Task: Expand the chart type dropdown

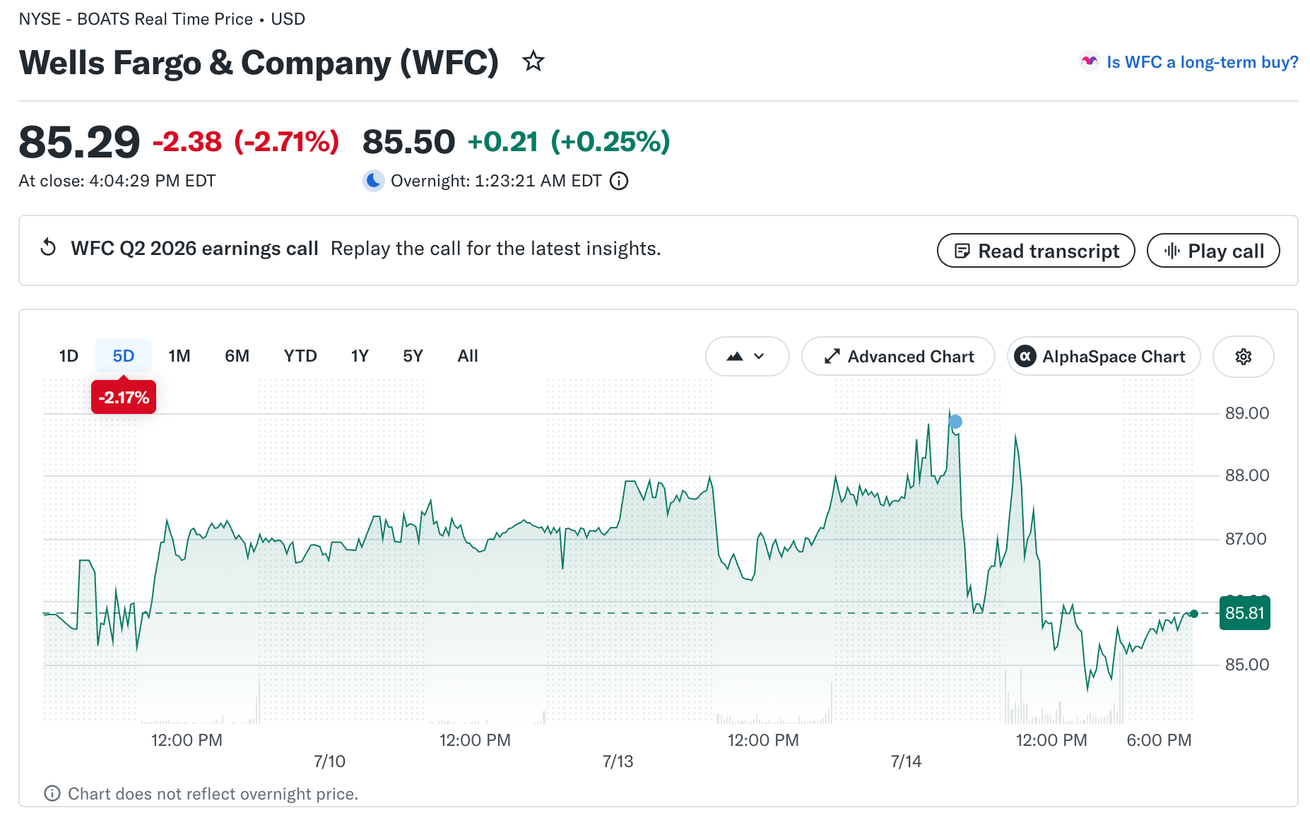Action: click(x=748, y=357)
